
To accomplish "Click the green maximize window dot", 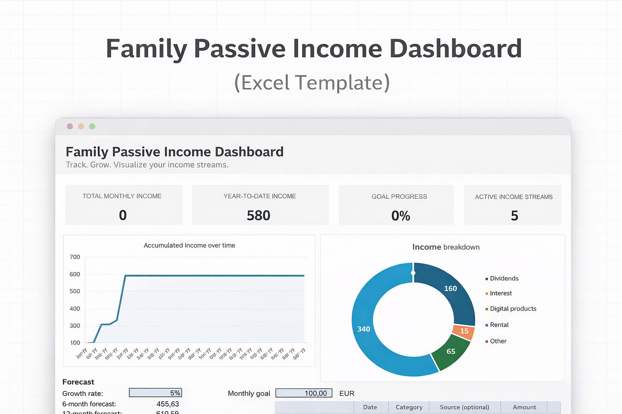I will click(x=92, y=126).
